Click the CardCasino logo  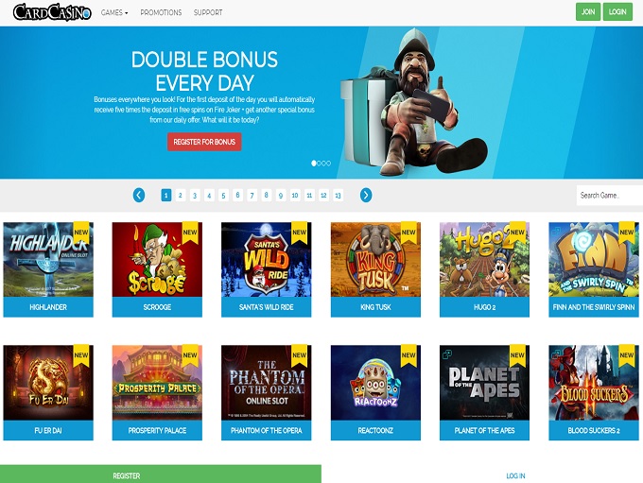point(52,12)
